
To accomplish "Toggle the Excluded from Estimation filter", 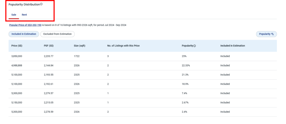I will tap(57, 34).
